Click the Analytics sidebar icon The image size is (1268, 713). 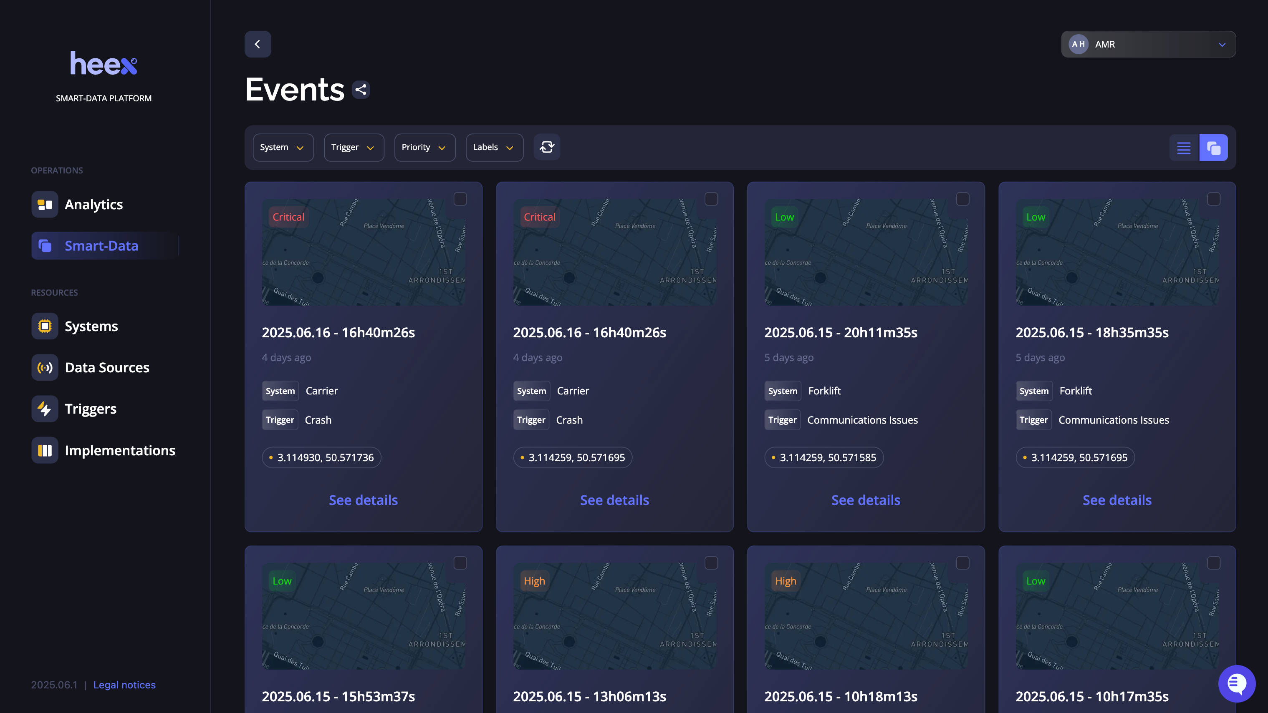(45, 205)
